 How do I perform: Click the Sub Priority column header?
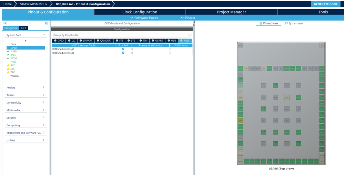click(181, 45)
